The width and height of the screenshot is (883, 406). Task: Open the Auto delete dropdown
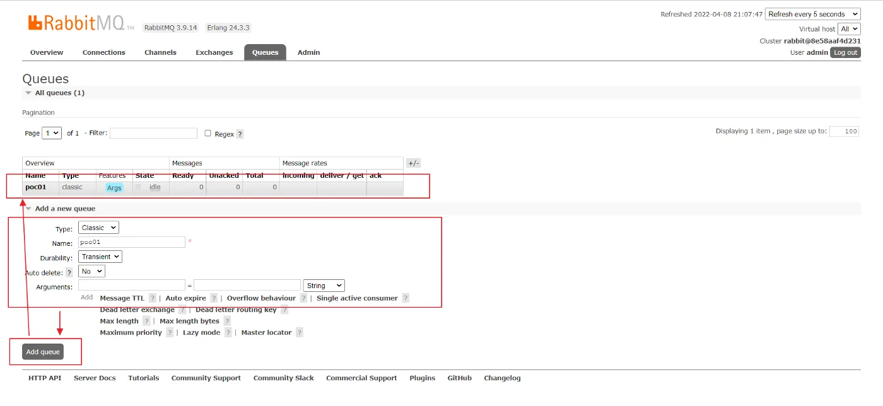tap(91, 271)
